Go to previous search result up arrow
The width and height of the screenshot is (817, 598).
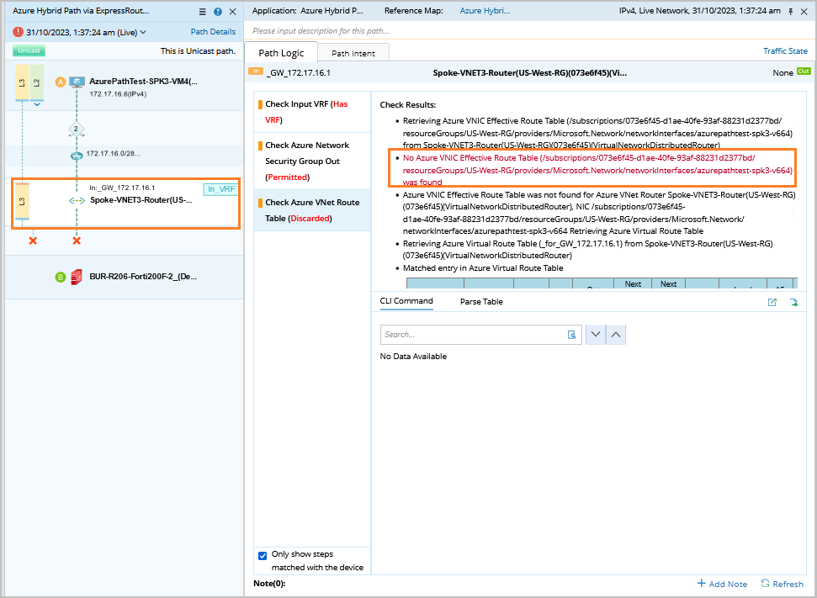616,335
